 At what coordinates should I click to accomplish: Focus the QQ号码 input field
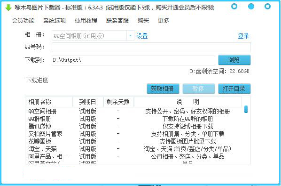[151, 48]
